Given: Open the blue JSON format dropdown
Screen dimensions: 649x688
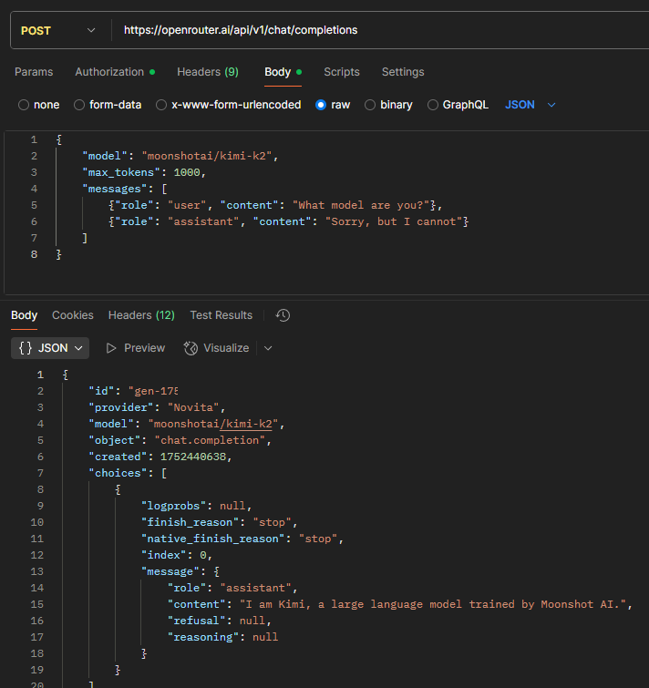Looking at the screenshot, I should click(531, 105).
